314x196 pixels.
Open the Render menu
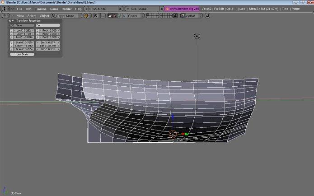(66, 9)
